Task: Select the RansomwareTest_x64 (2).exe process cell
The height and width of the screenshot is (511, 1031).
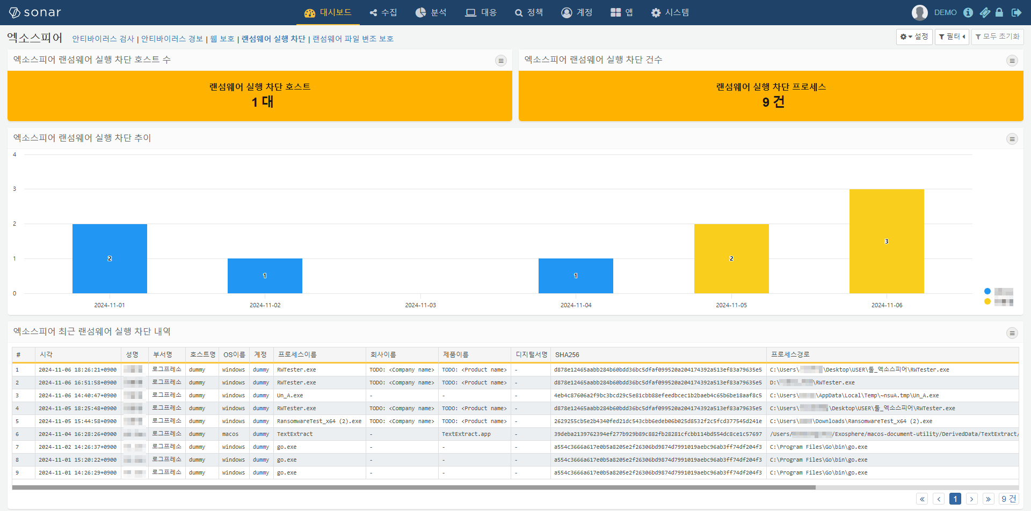Action: point(319,421)
